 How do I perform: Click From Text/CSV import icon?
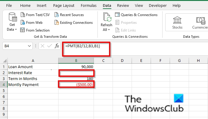coord(23,15)
